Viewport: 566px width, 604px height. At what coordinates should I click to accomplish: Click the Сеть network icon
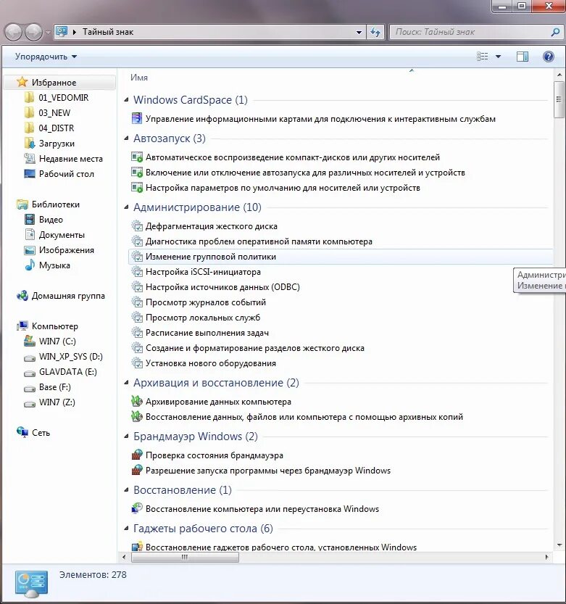[22, 432]
